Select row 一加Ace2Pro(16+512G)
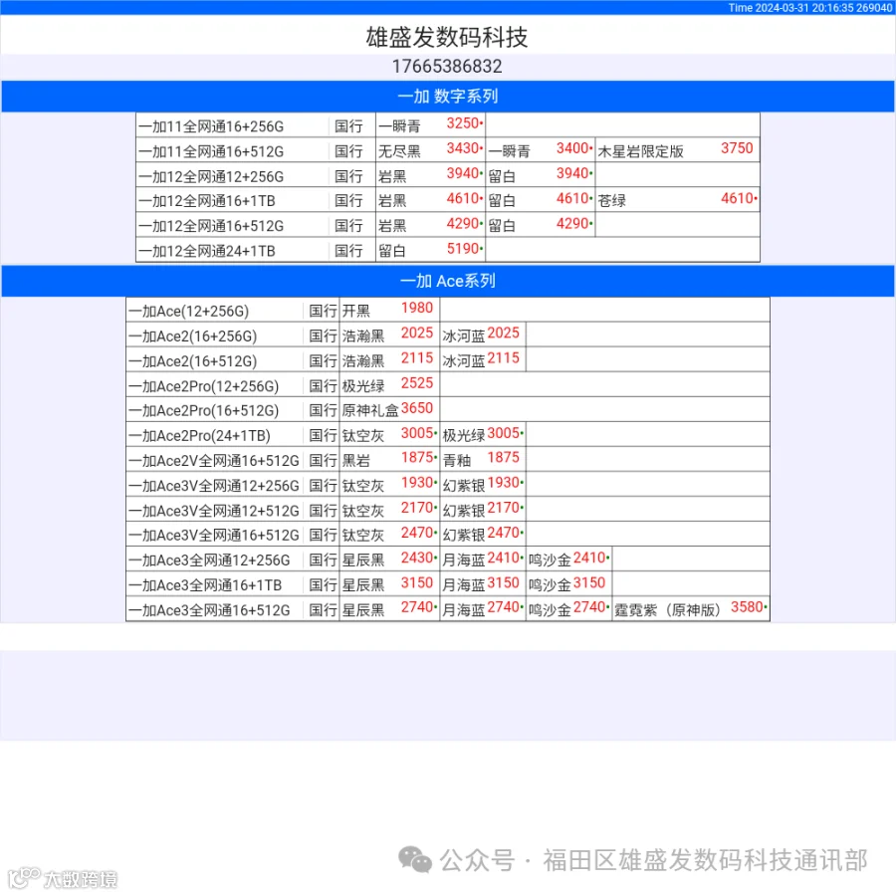 [x=448, y=410]
